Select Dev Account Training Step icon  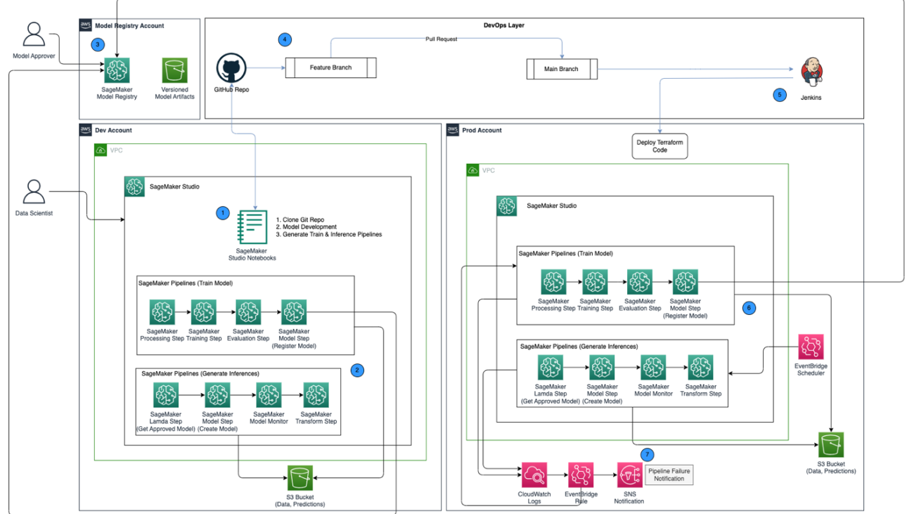click(204, 312)
